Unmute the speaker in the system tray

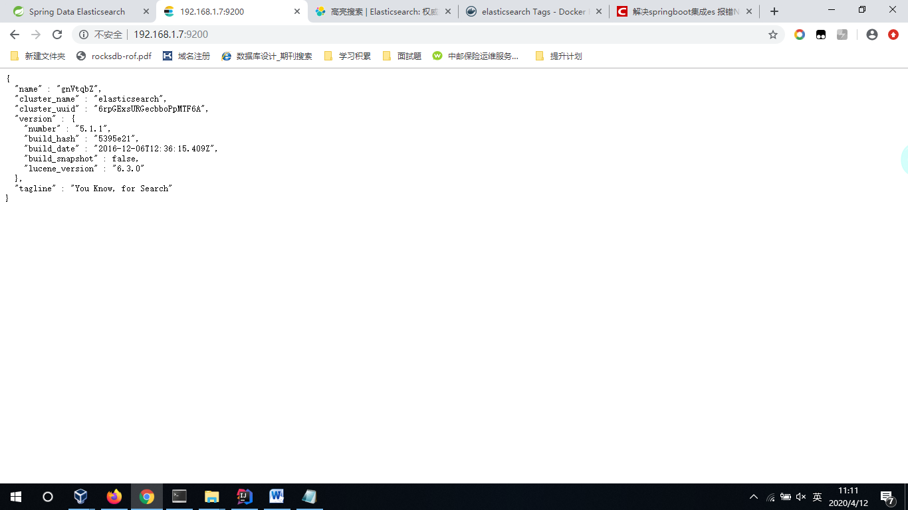coord(800,496)
